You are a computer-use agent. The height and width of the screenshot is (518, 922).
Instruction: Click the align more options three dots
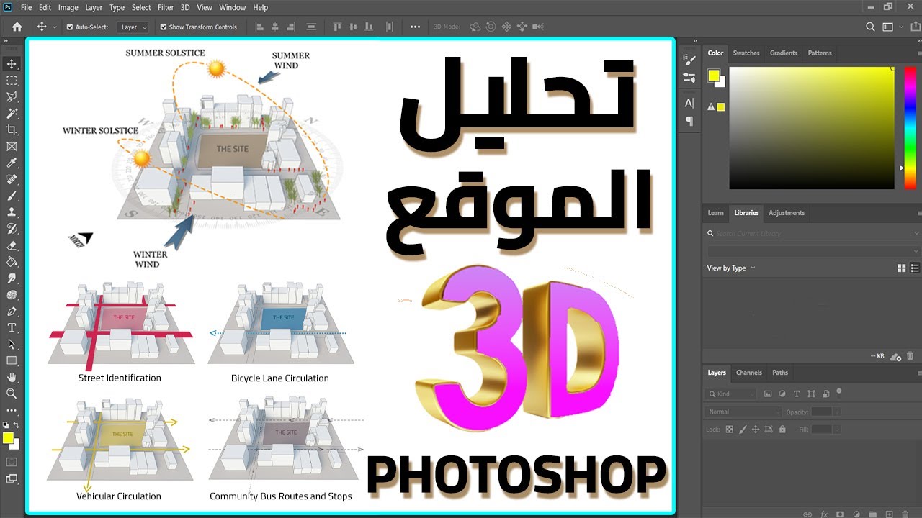415,27
